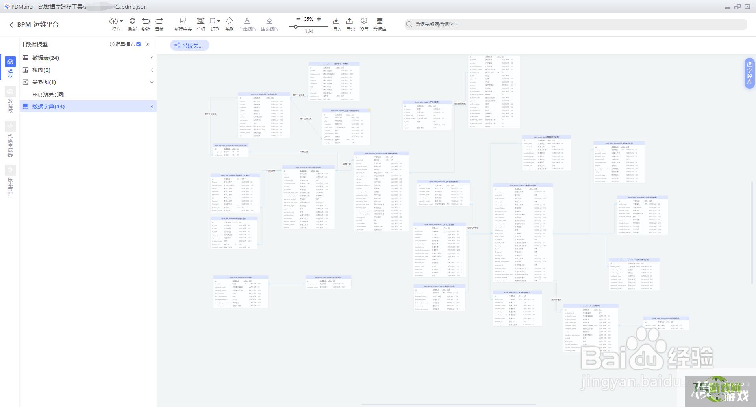This screenshot has height=407, width=756.
Task: Select the 数据字典(13) tree node
Action: (88, 106)
